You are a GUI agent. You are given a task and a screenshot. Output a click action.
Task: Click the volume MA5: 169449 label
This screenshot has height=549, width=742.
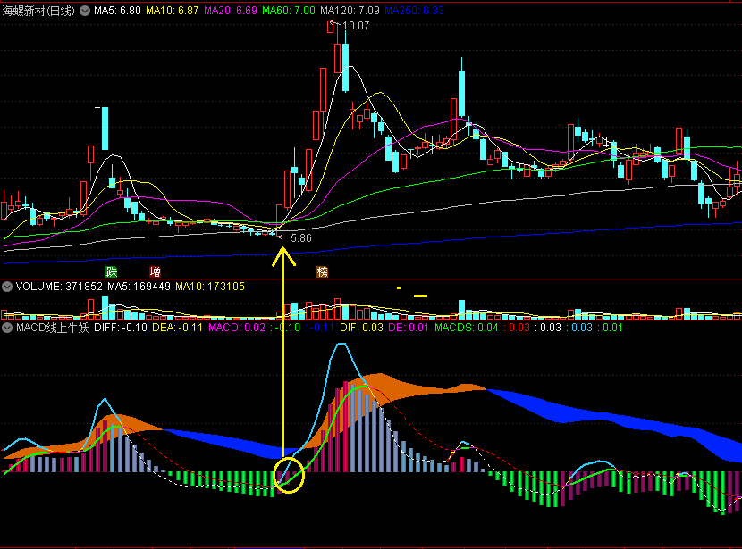point(139,287)
